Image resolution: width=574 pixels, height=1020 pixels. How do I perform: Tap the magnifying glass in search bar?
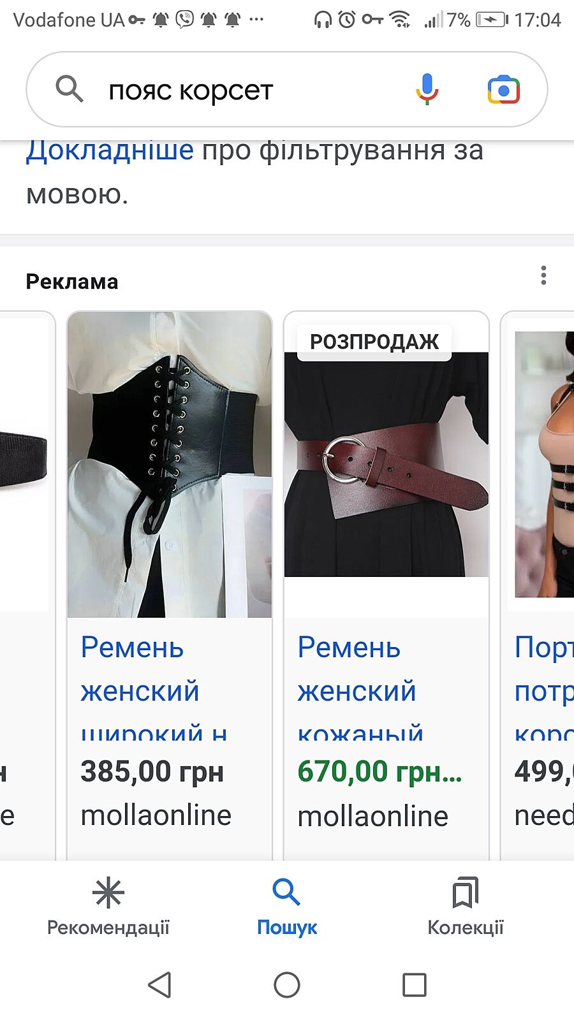pyautogui.click(x=69, y=89)
